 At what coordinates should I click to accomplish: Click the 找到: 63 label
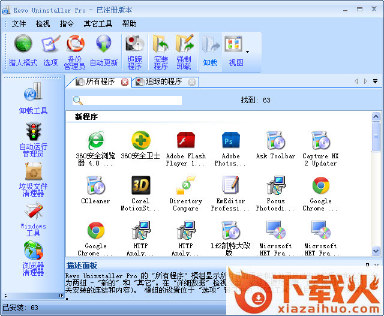tap(256, 100)
